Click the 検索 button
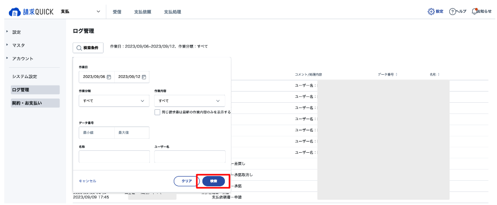 [x=214, y=181]
